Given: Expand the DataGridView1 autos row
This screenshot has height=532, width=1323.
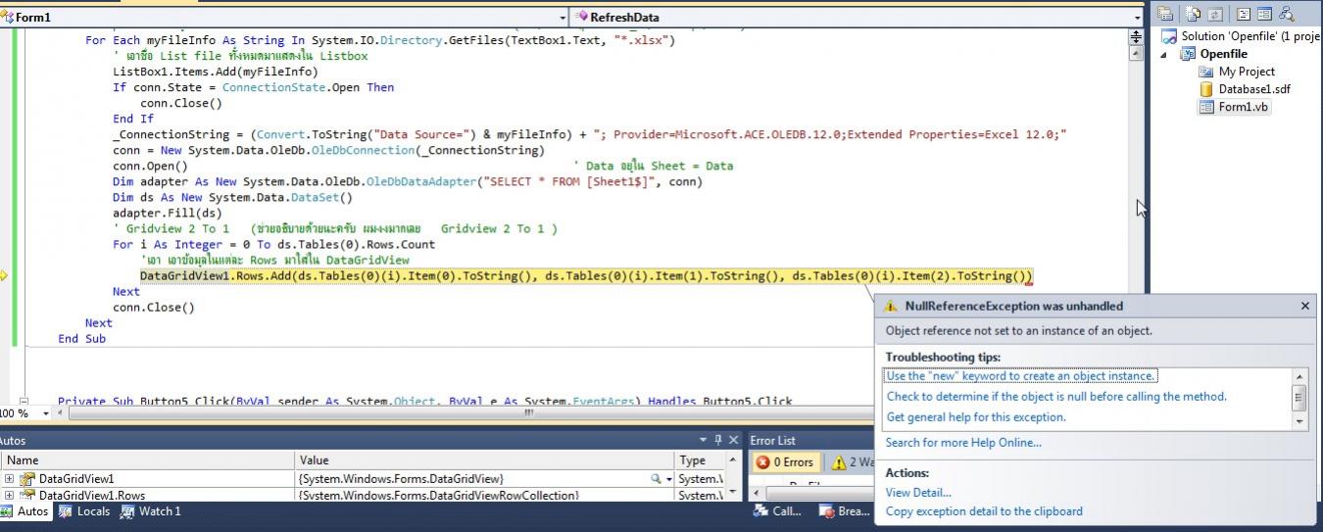Looking at the screenshot, I should point(9,479).
